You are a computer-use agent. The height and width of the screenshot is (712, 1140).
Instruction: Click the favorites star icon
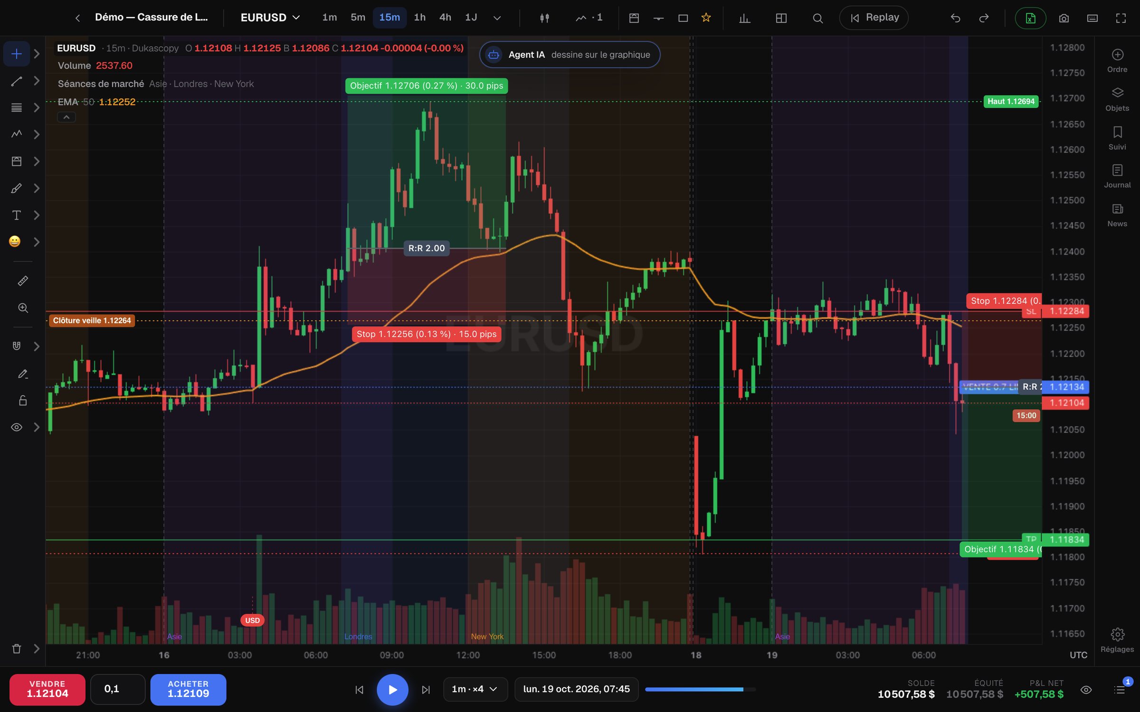706,18
